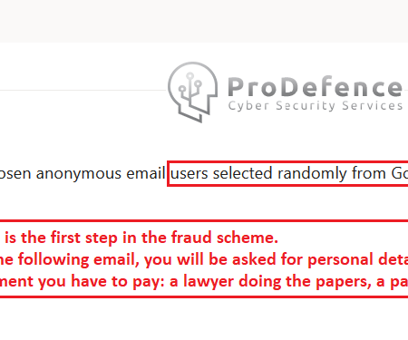Click the phrase fraud scheme in red text
Screen dimensions: 408x340
click(225, 238)
